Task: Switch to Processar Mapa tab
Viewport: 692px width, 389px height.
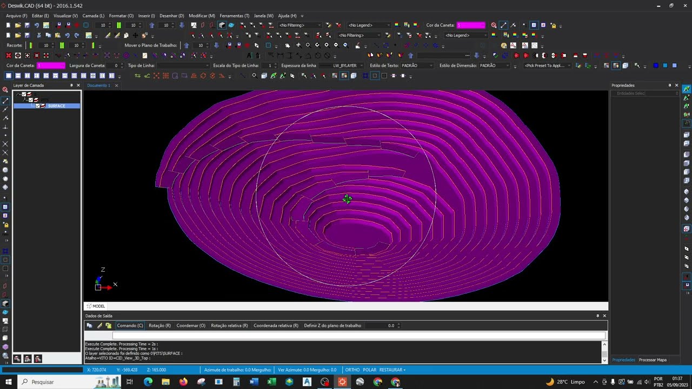Action: (653, 360)
